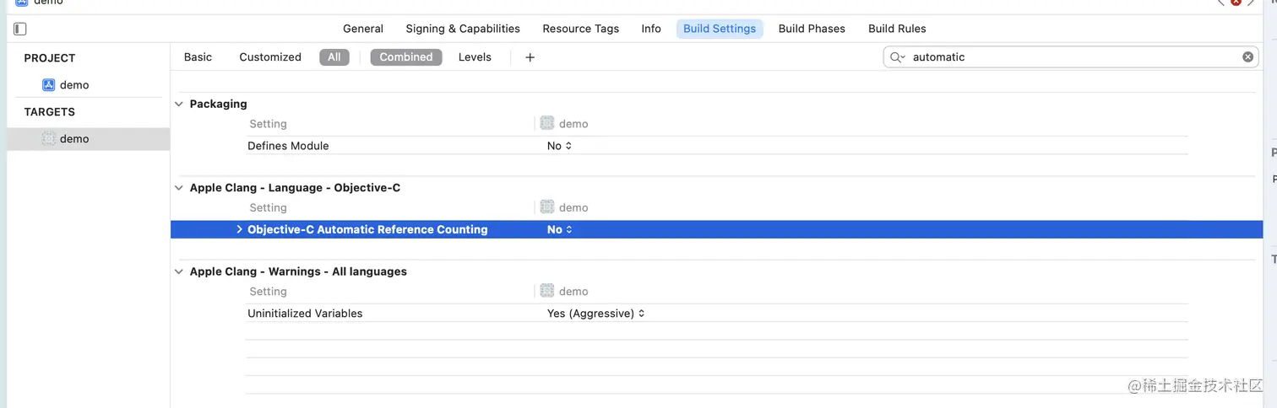Select the demo target in sidebar

(x=88, y=139)
